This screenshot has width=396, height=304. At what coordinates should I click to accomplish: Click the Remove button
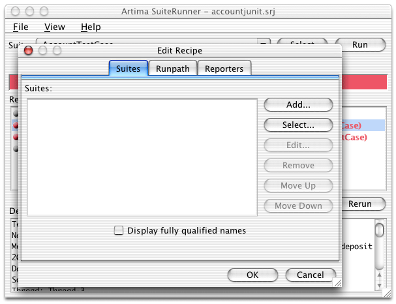[298, 165]
